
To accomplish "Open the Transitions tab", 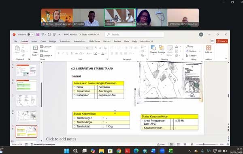I will 65,41.
